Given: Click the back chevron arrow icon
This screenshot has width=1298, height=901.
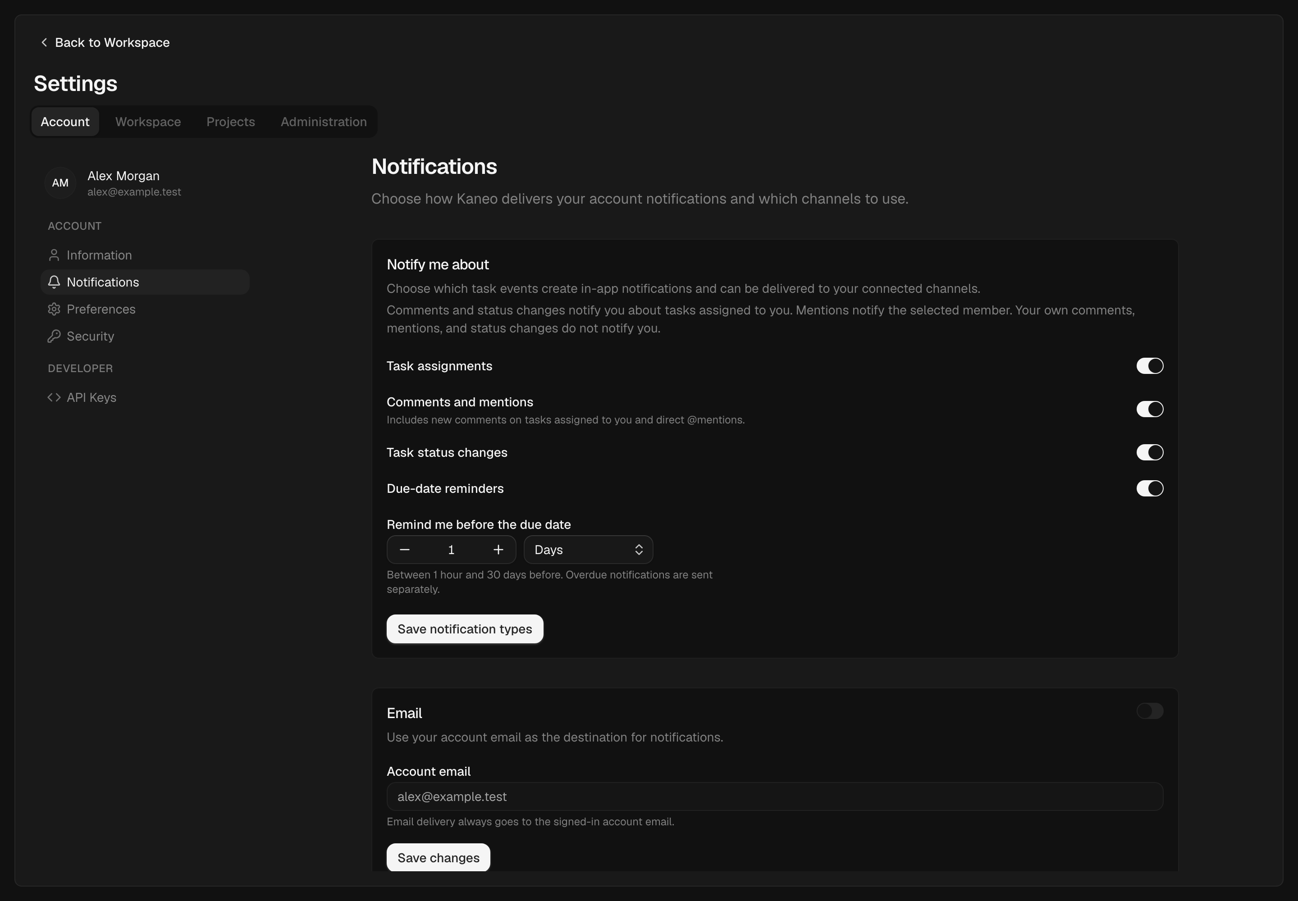Looking at the screenshot, I should 44,42.
